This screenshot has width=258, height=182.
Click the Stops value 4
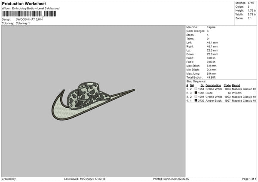(208, 35)
